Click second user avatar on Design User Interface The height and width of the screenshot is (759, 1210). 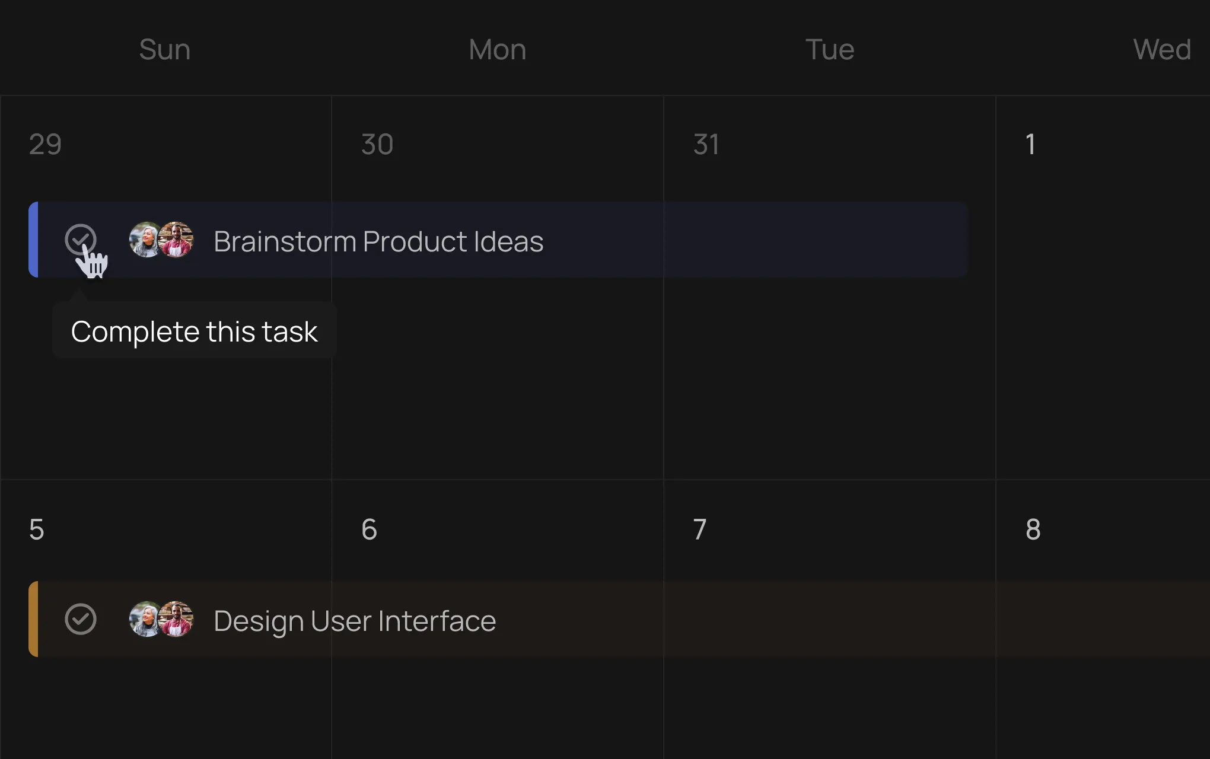(175, 620)
